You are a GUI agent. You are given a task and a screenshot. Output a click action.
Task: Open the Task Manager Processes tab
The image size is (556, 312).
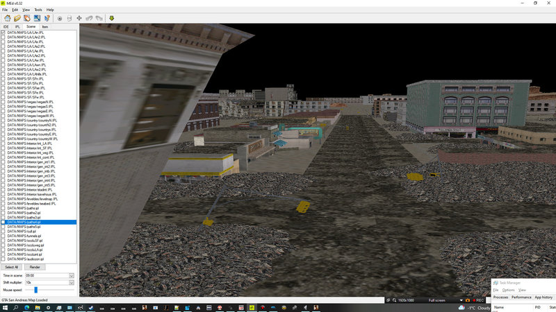pos(500,297)
